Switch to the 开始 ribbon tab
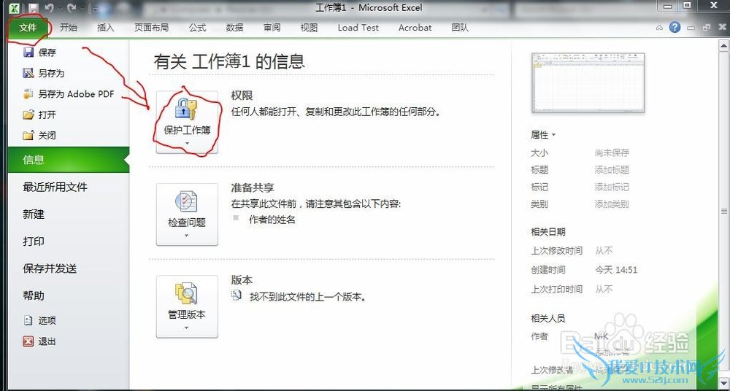730x391 pixels. pos(69,28)
